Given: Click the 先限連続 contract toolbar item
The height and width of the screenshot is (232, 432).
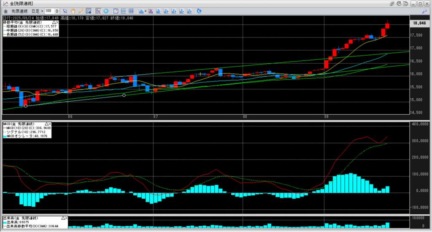Looking at the screenshot, I should pyautogui.click(x=19, y=11).
